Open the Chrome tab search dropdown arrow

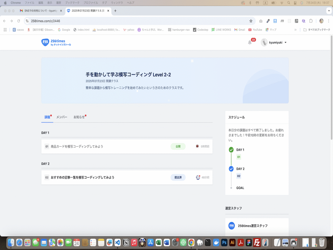click(x=328, y=11)
